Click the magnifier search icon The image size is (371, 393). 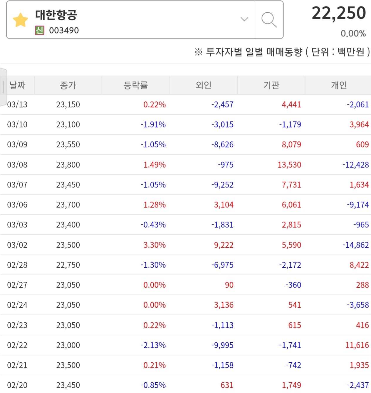[x=269, y=20]
